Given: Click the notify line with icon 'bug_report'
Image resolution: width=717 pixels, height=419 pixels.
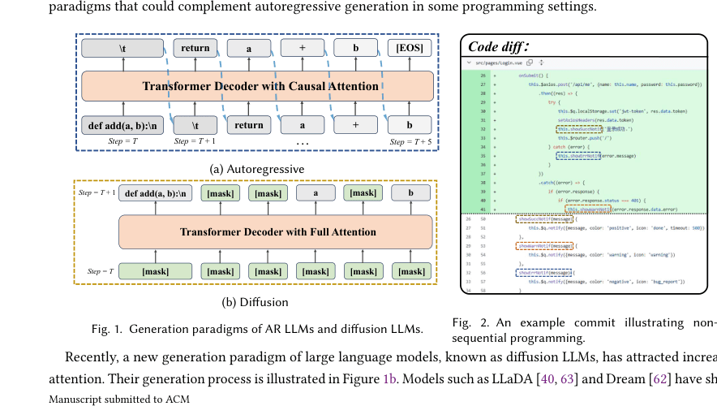Looking at the screenshot, I should click(607, 282).
